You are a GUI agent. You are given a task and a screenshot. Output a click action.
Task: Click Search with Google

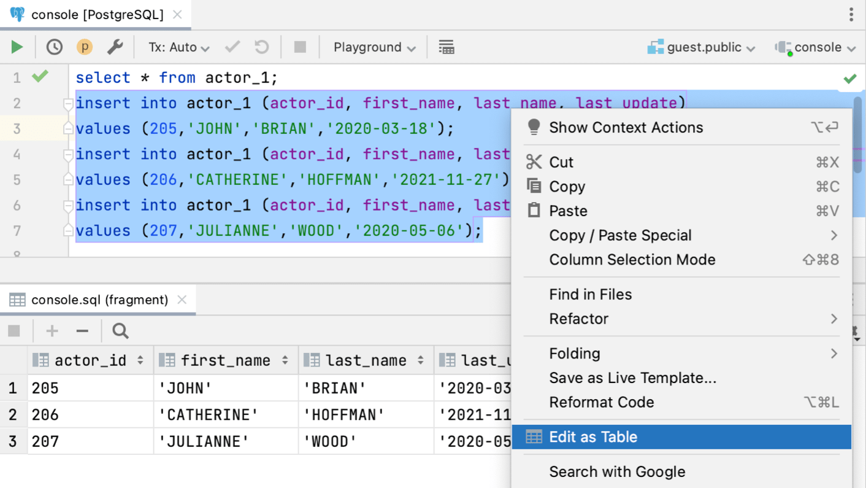coord(617,471)
